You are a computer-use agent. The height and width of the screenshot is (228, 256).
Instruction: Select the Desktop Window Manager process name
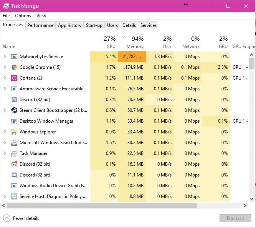tap(46, 121)
